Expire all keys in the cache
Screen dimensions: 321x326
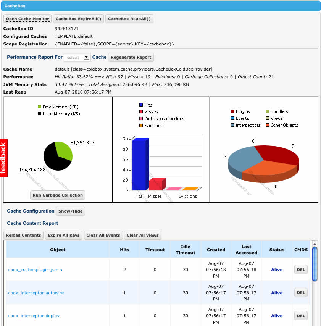pyautogui.click(x=64, y=235)
